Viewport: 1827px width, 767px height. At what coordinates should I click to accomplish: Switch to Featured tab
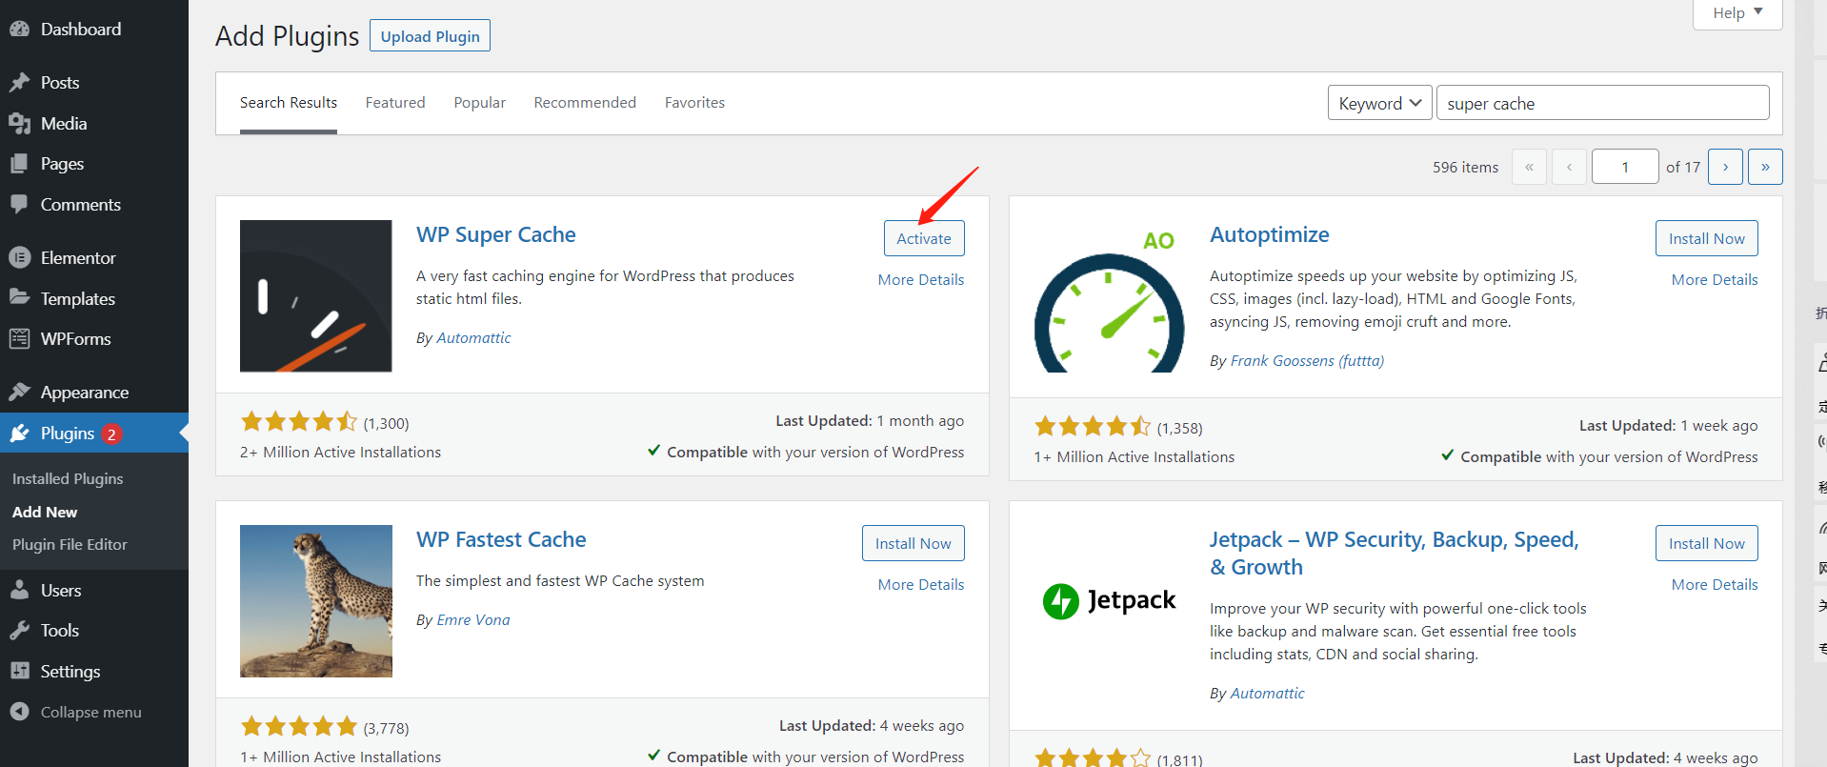pos(395,103)
